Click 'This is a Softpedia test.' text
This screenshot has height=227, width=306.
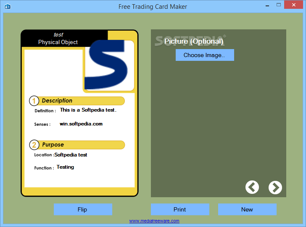point(88,110)
